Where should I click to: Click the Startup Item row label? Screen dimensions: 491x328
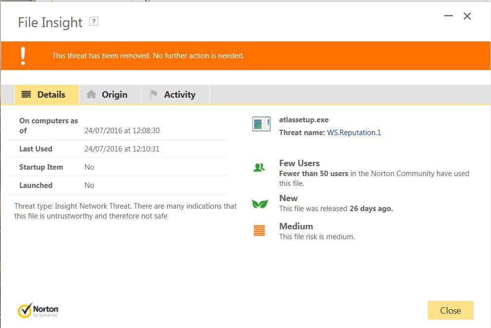point(41,167)
